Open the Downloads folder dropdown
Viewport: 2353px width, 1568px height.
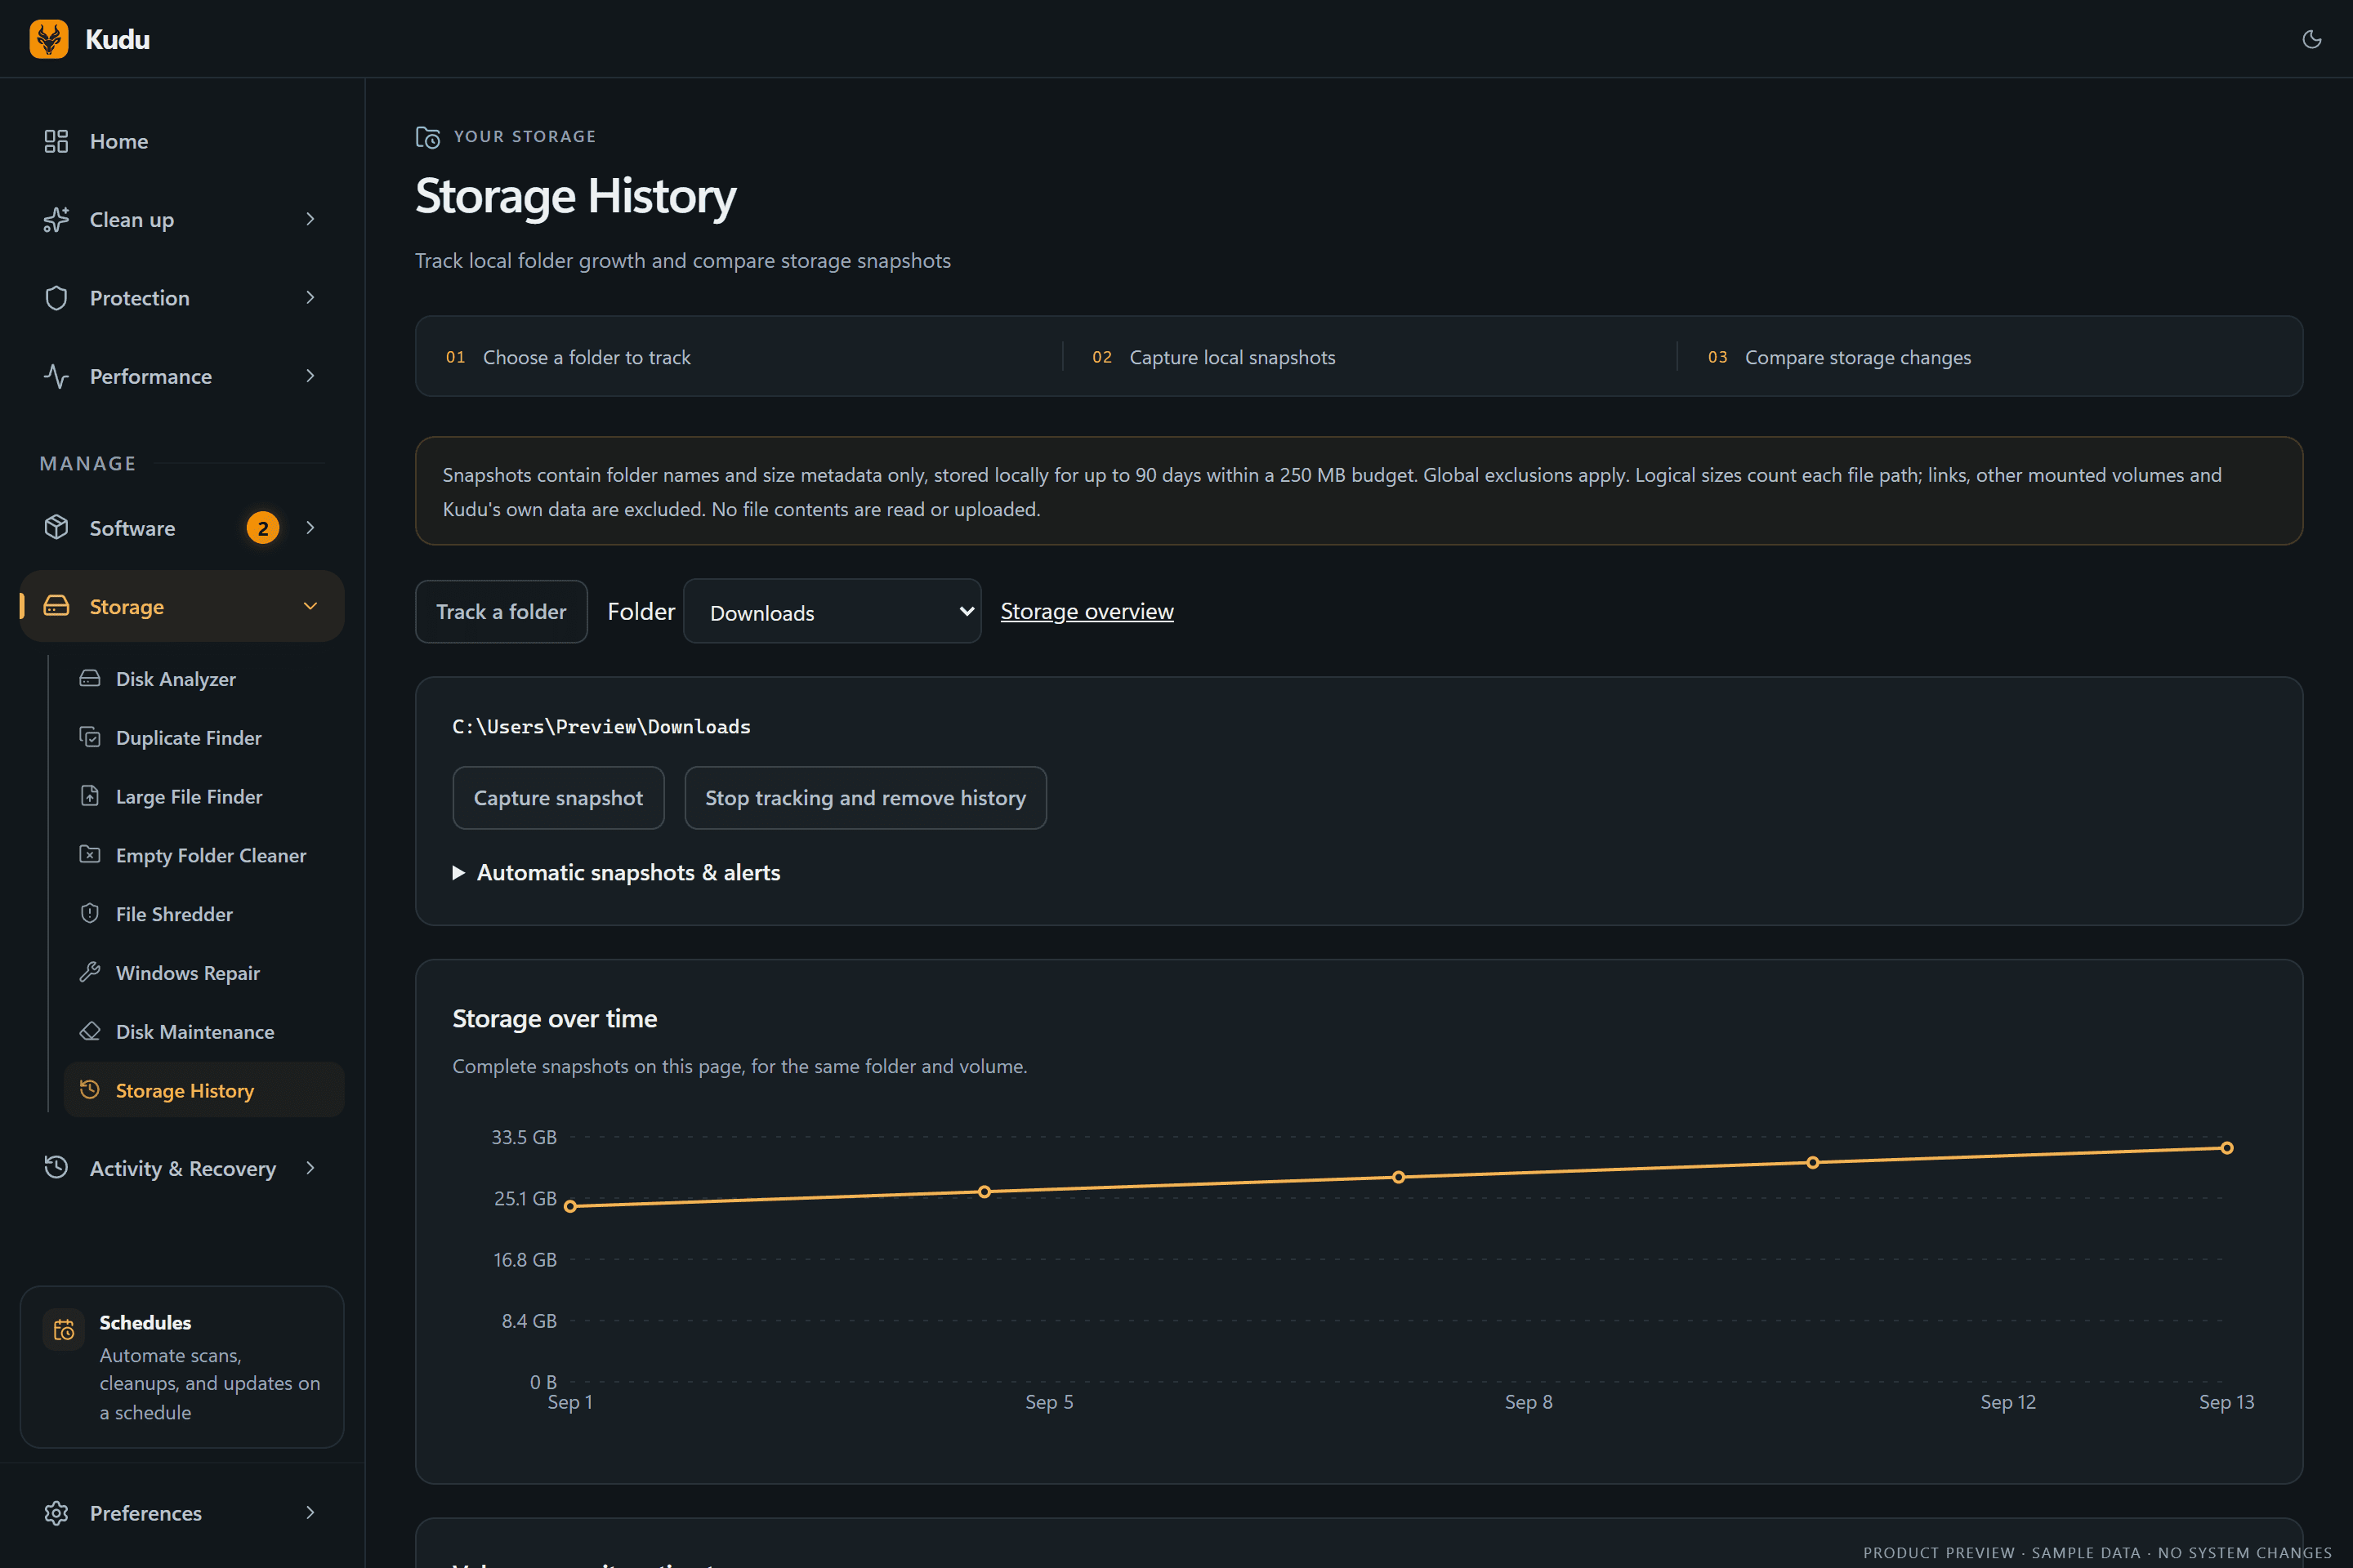(x=833, y=611)
